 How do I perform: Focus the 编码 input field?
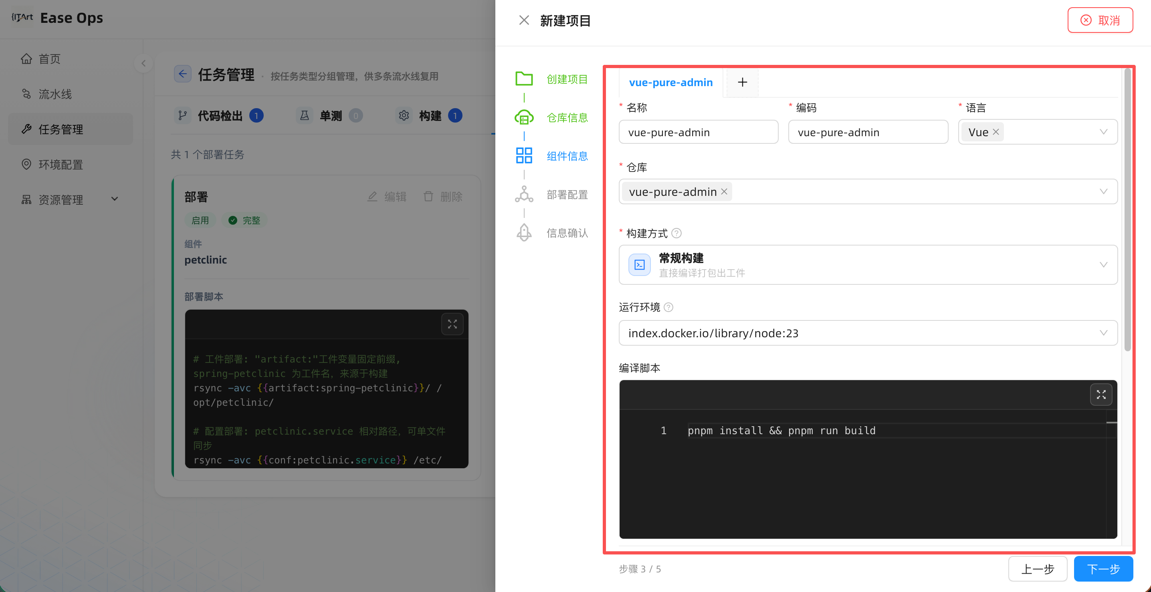coord(868,132)
